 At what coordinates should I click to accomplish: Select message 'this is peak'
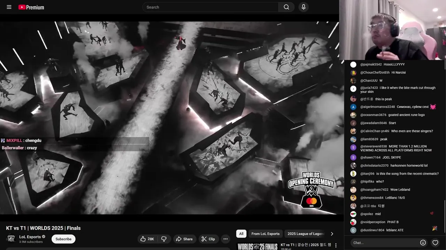(383, 99)
